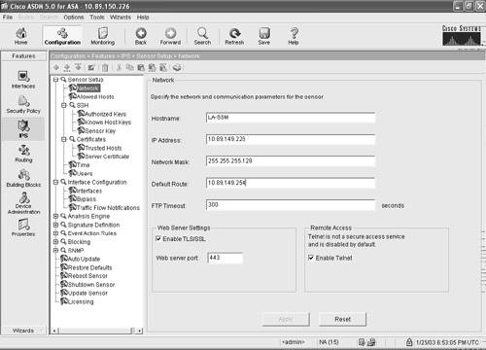Select the Security Policy feature
This screenshot has height=350, width=486.
coord(23,104)
